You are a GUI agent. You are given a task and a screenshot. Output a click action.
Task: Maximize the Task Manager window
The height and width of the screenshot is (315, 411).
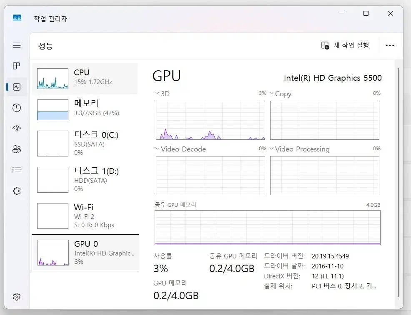tap(366, 13)
